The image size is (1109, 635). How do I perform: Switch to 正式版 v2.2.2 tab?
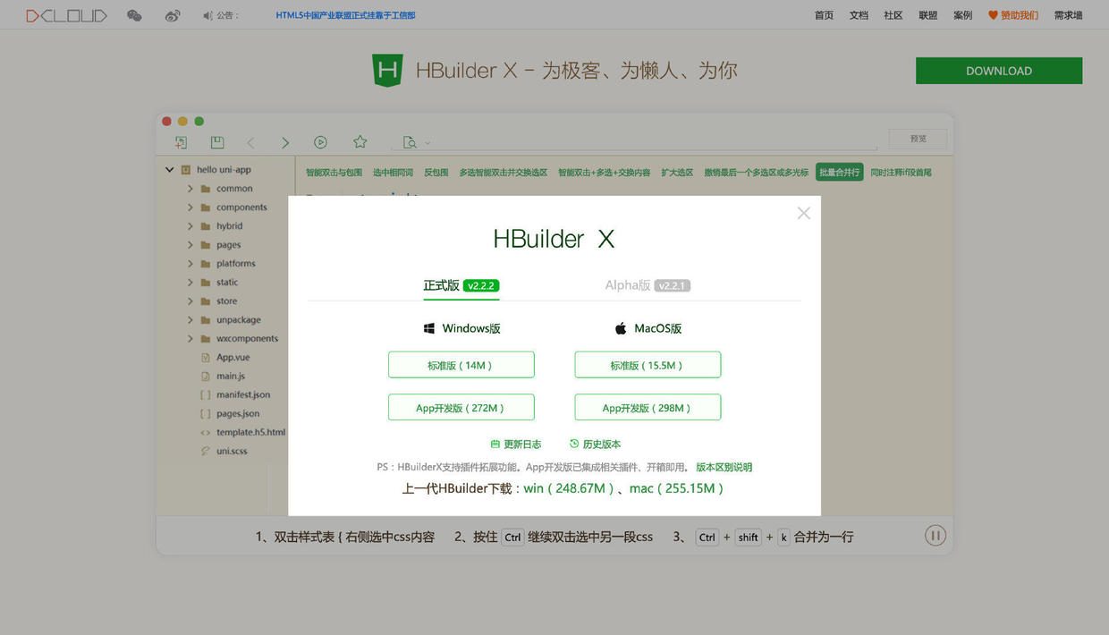click(x=461, y=285)
